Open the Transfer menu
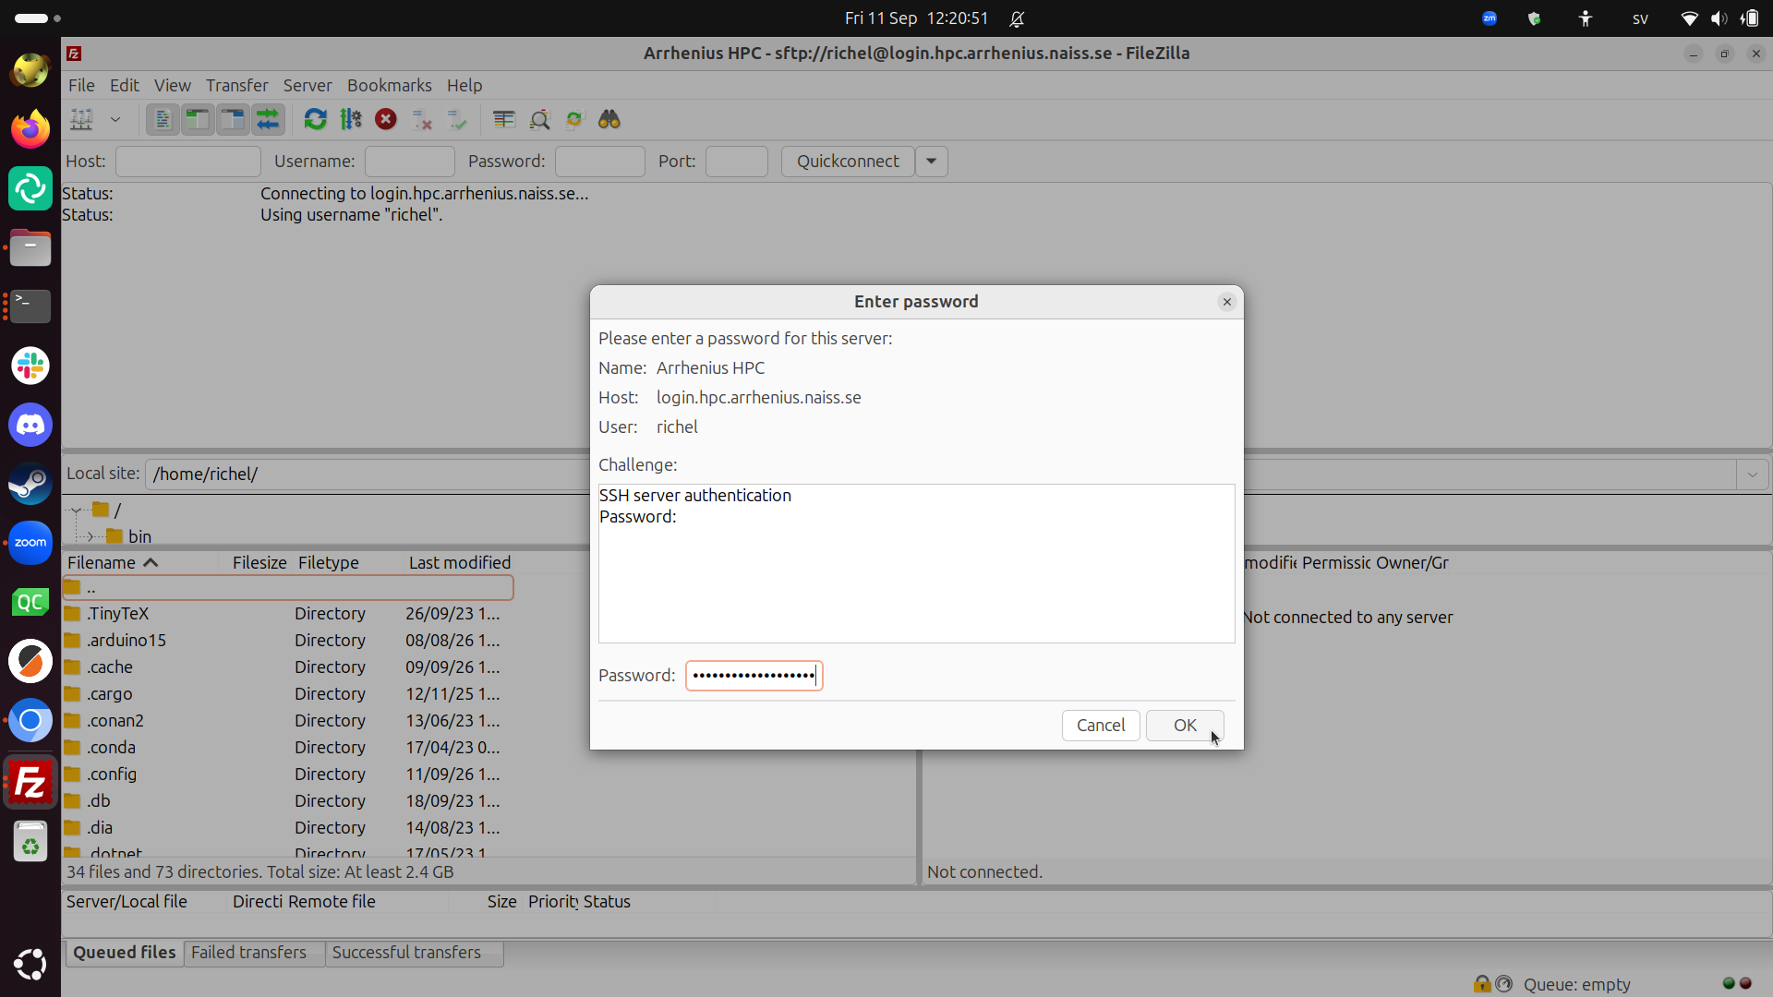 coord(237,85)
